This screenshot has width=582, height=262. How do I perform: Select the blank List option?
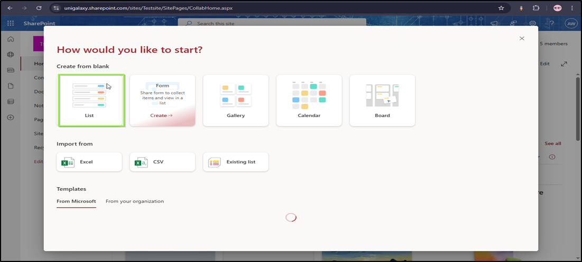click(x=91, y=100)
